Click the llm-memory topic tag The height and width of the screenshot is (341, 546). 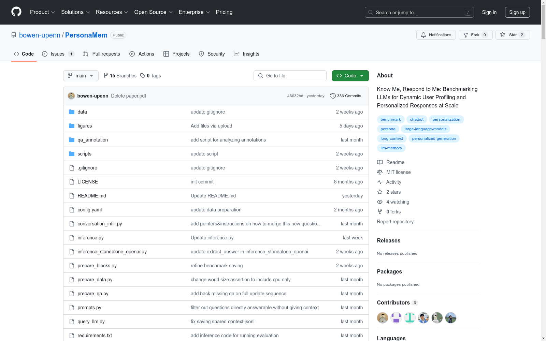pos(391,148)
